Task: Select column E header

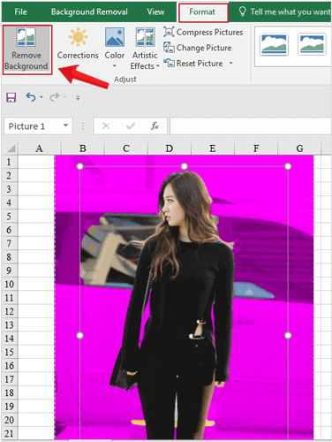Action: [x=213, y=149]
